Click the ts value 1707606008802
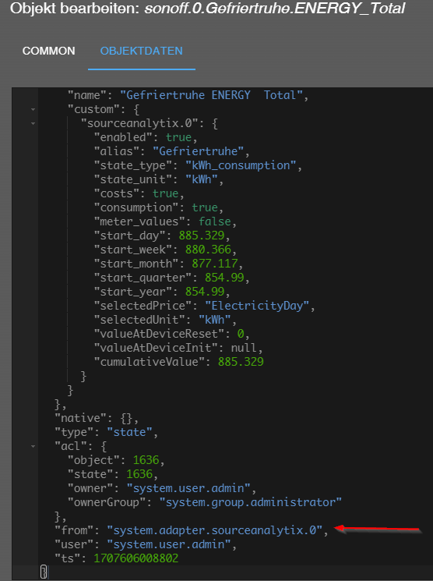Image resolution: width=433 pixels, height=581 pixels. pos(136,558)
